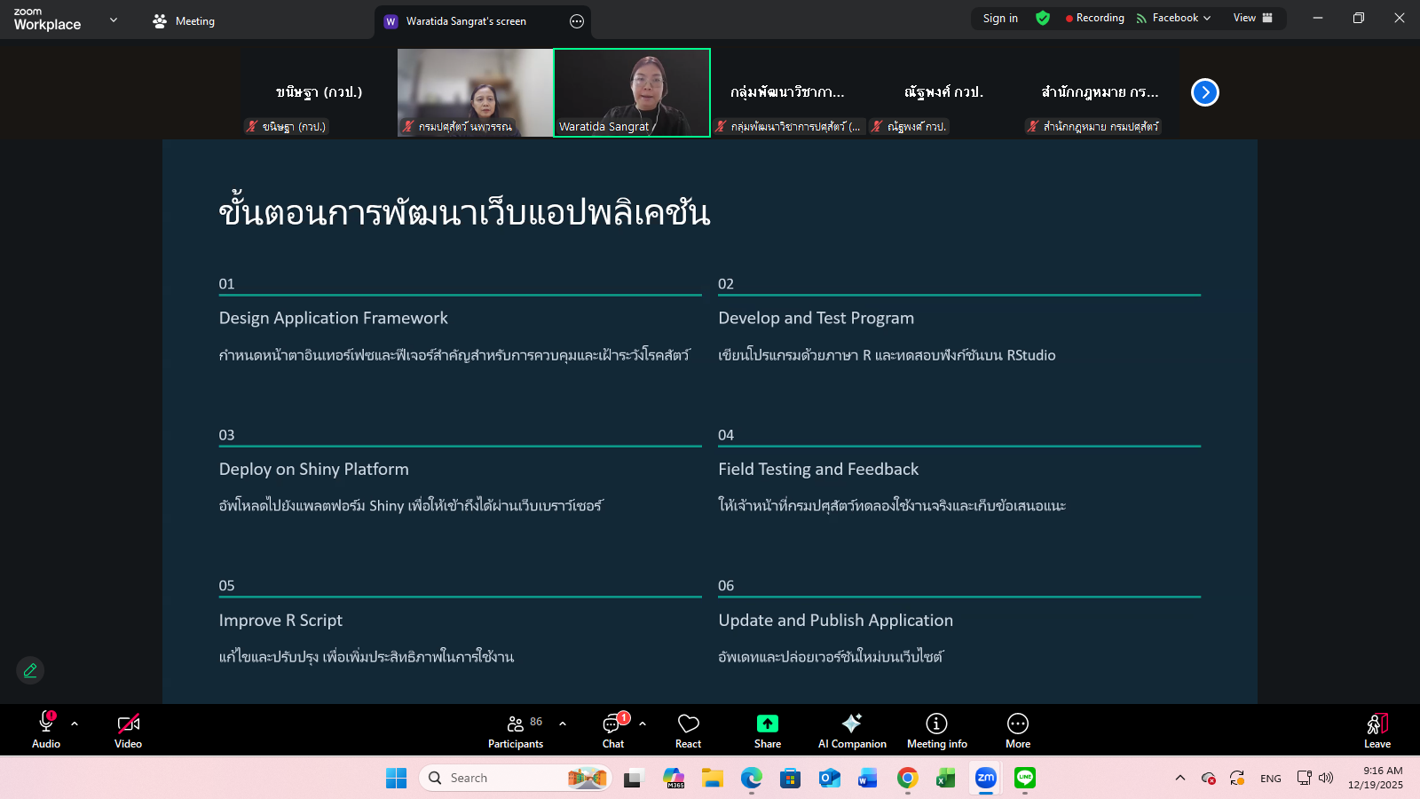1420x799 pixels.
Task: Show next participants with blue arrow
Action: [x=1204, y=92]
